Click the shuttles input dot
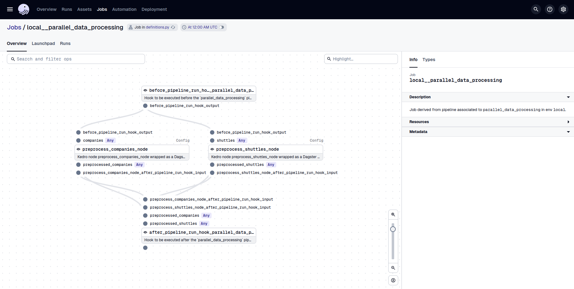This screenshot has width=574, height=289. click(212, 140)
